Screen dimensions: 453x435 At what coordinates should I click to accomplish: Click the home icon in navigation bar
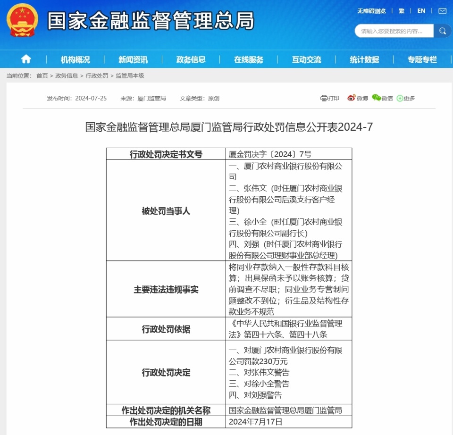(x=26, y=59)
